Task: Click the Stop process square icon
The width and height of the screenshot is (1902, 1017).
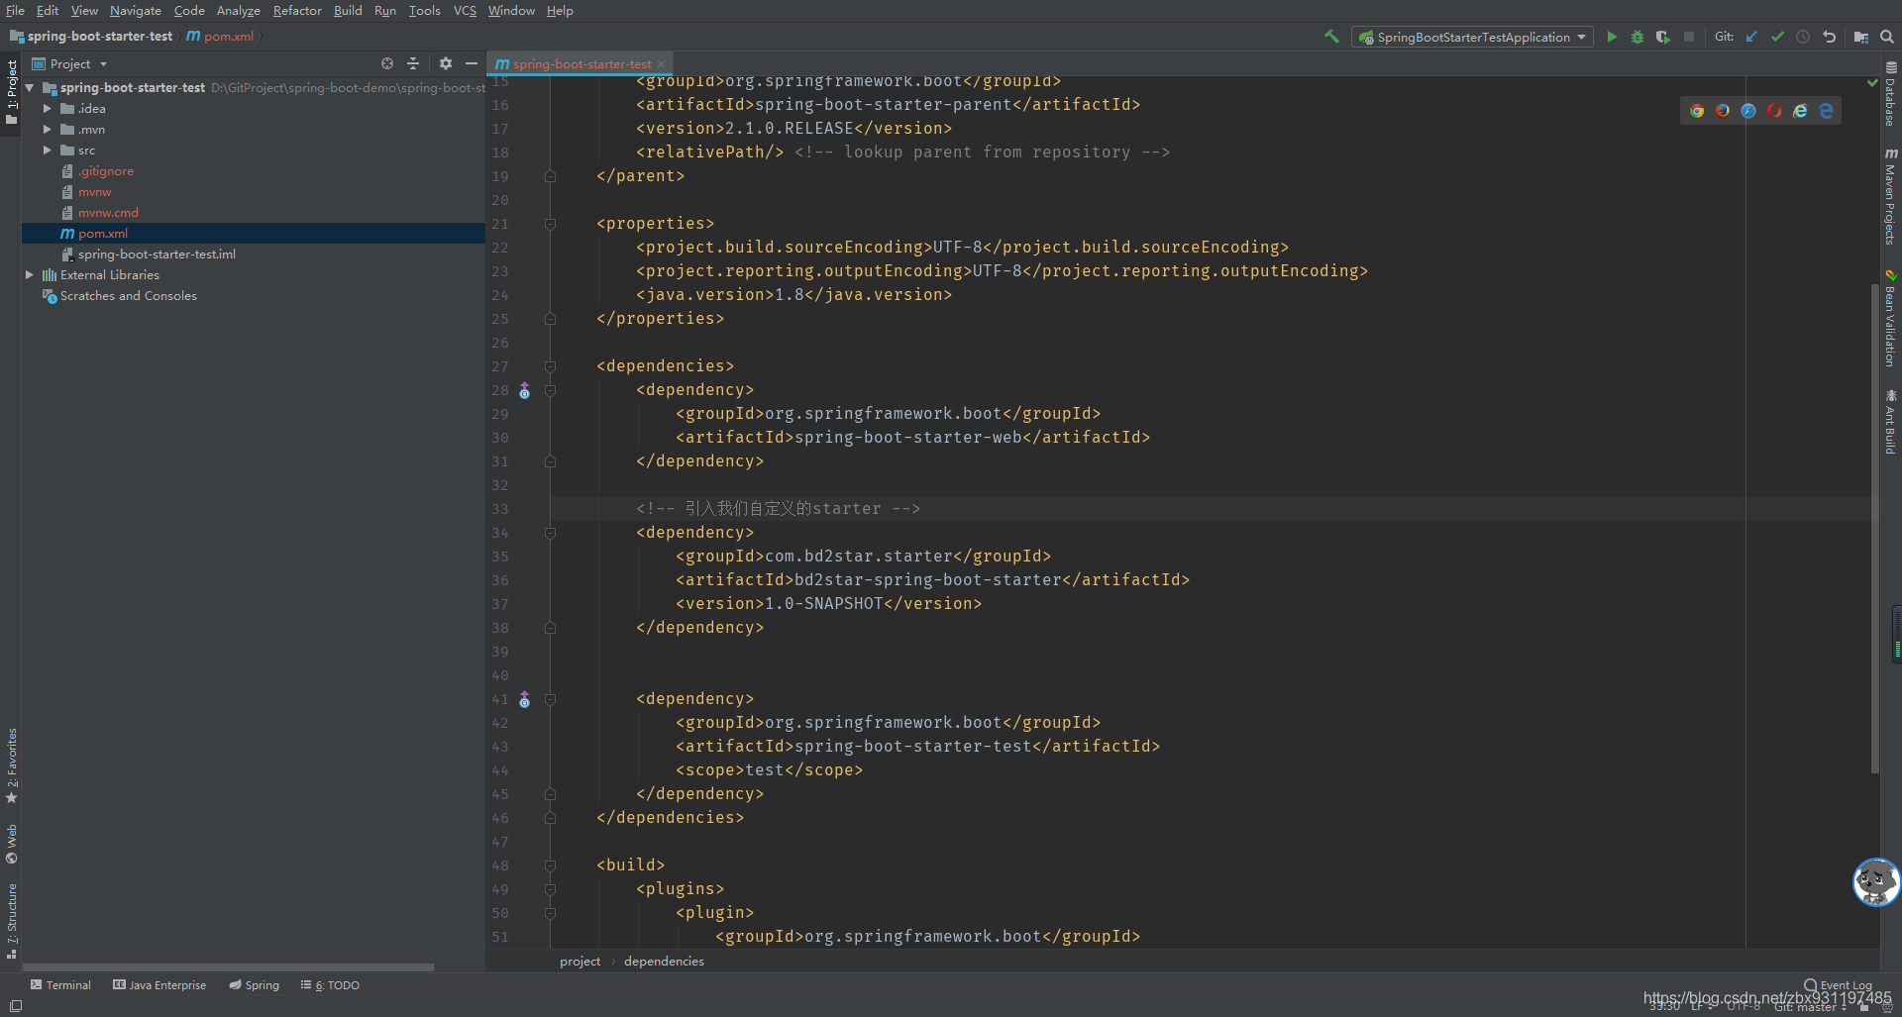Action: 1689,37
